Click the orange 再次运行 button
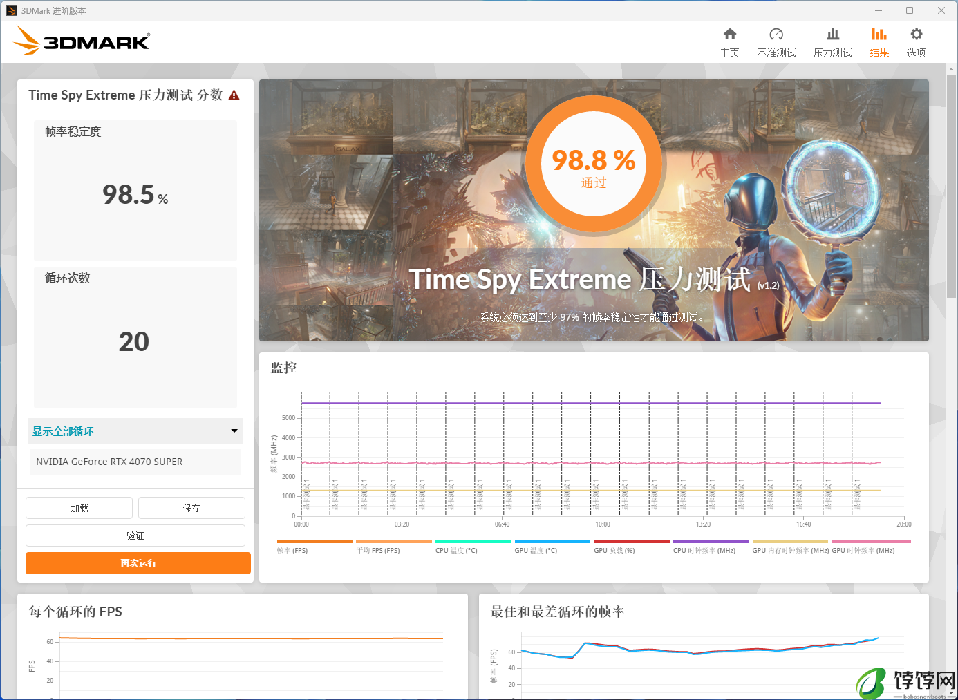This screenshot has height=700, width=958. (x=138, y=563)
